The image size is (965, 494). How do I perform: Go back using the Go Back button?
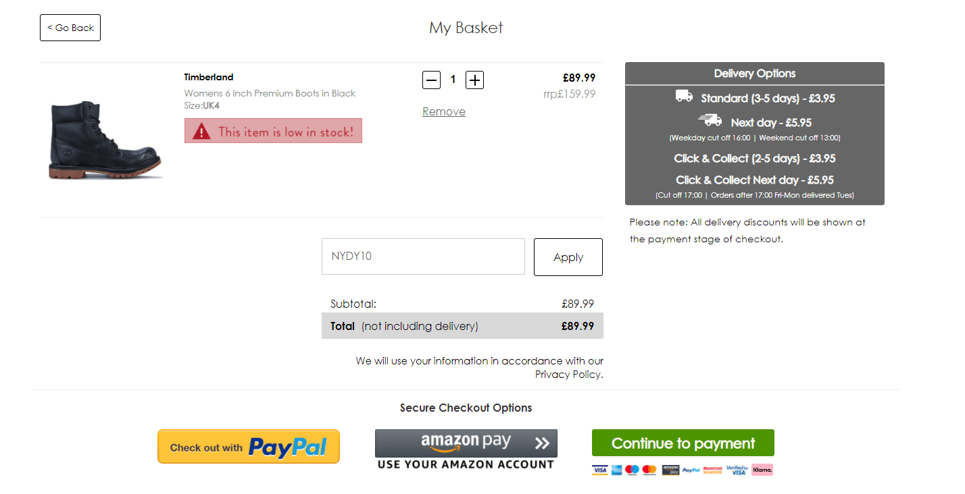click(x=70, y=28)
